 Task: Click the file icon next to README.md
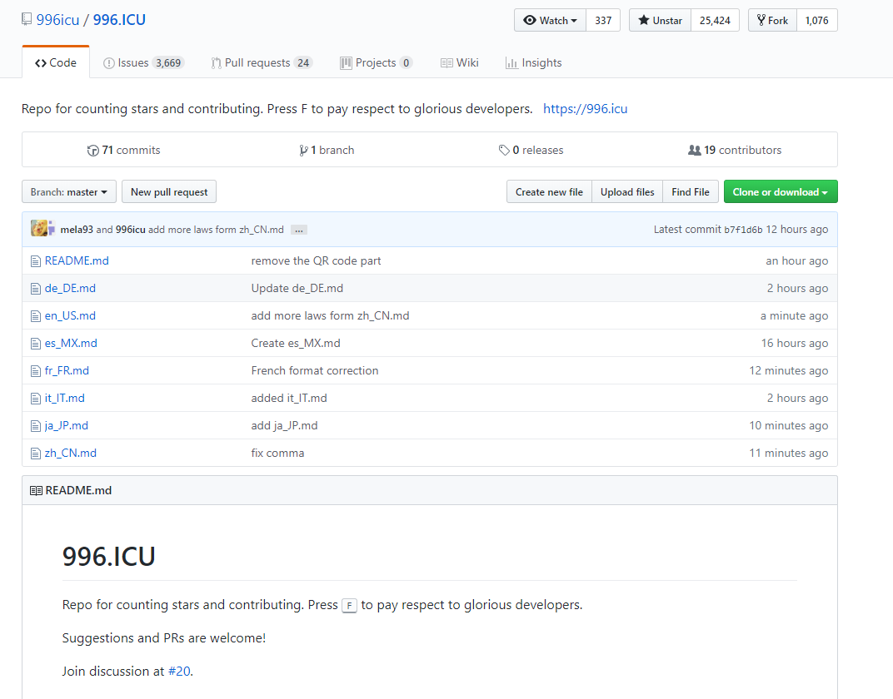[35, 261]
